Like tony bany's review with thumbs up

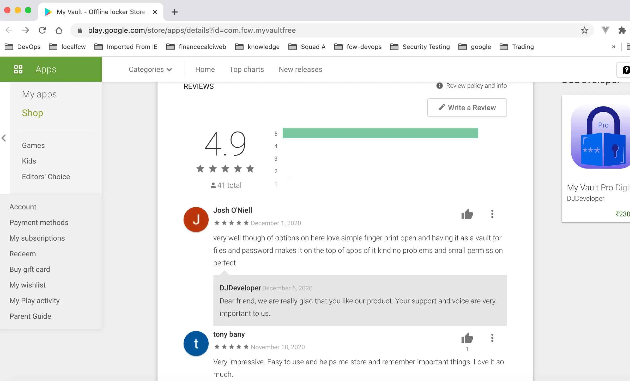pyautogui.click(x=467, y=338)
